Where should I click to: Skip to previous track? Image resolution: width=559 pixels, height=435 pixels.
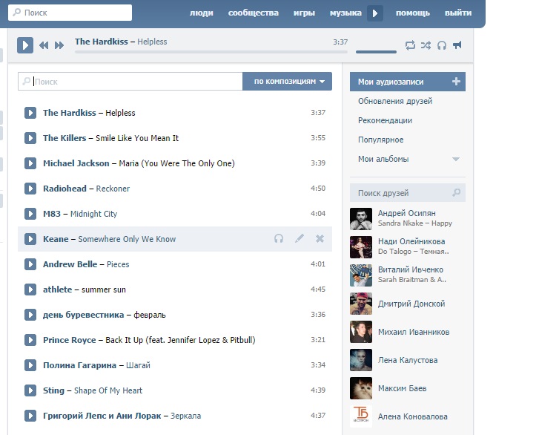pos(44,45)
